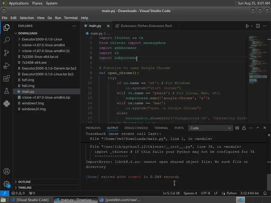Open run button dropdown arrow

point(252,26)
